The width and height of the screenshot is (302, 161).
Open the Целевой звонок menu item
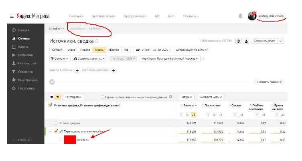(x=103, y=16)
